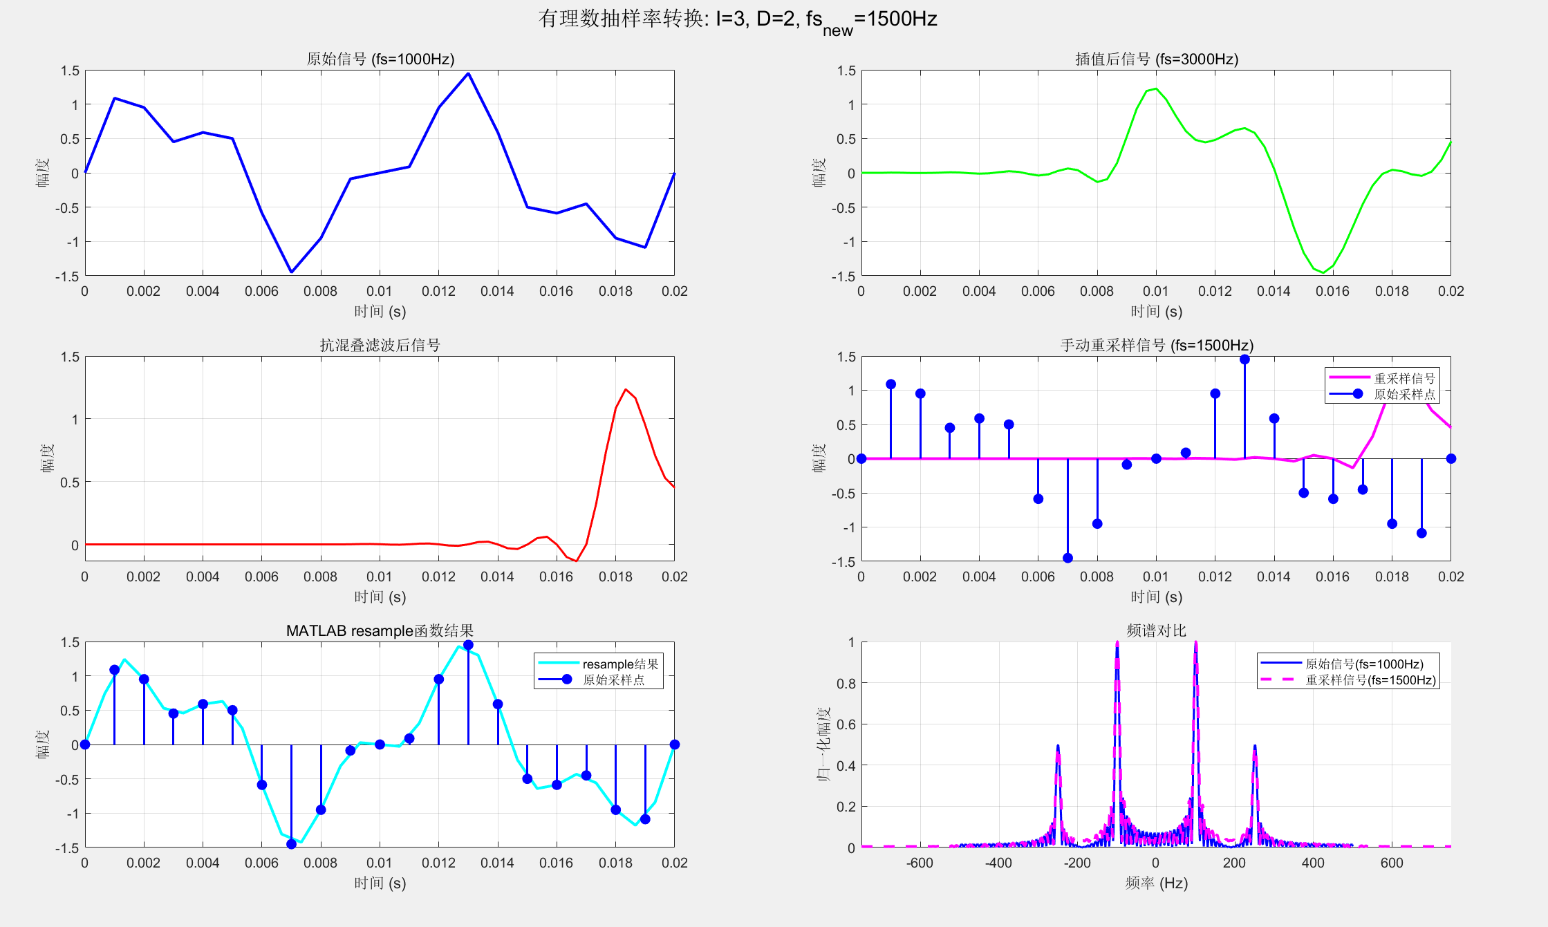Click the cyan line sample in resample legend

tap(558, 664)
